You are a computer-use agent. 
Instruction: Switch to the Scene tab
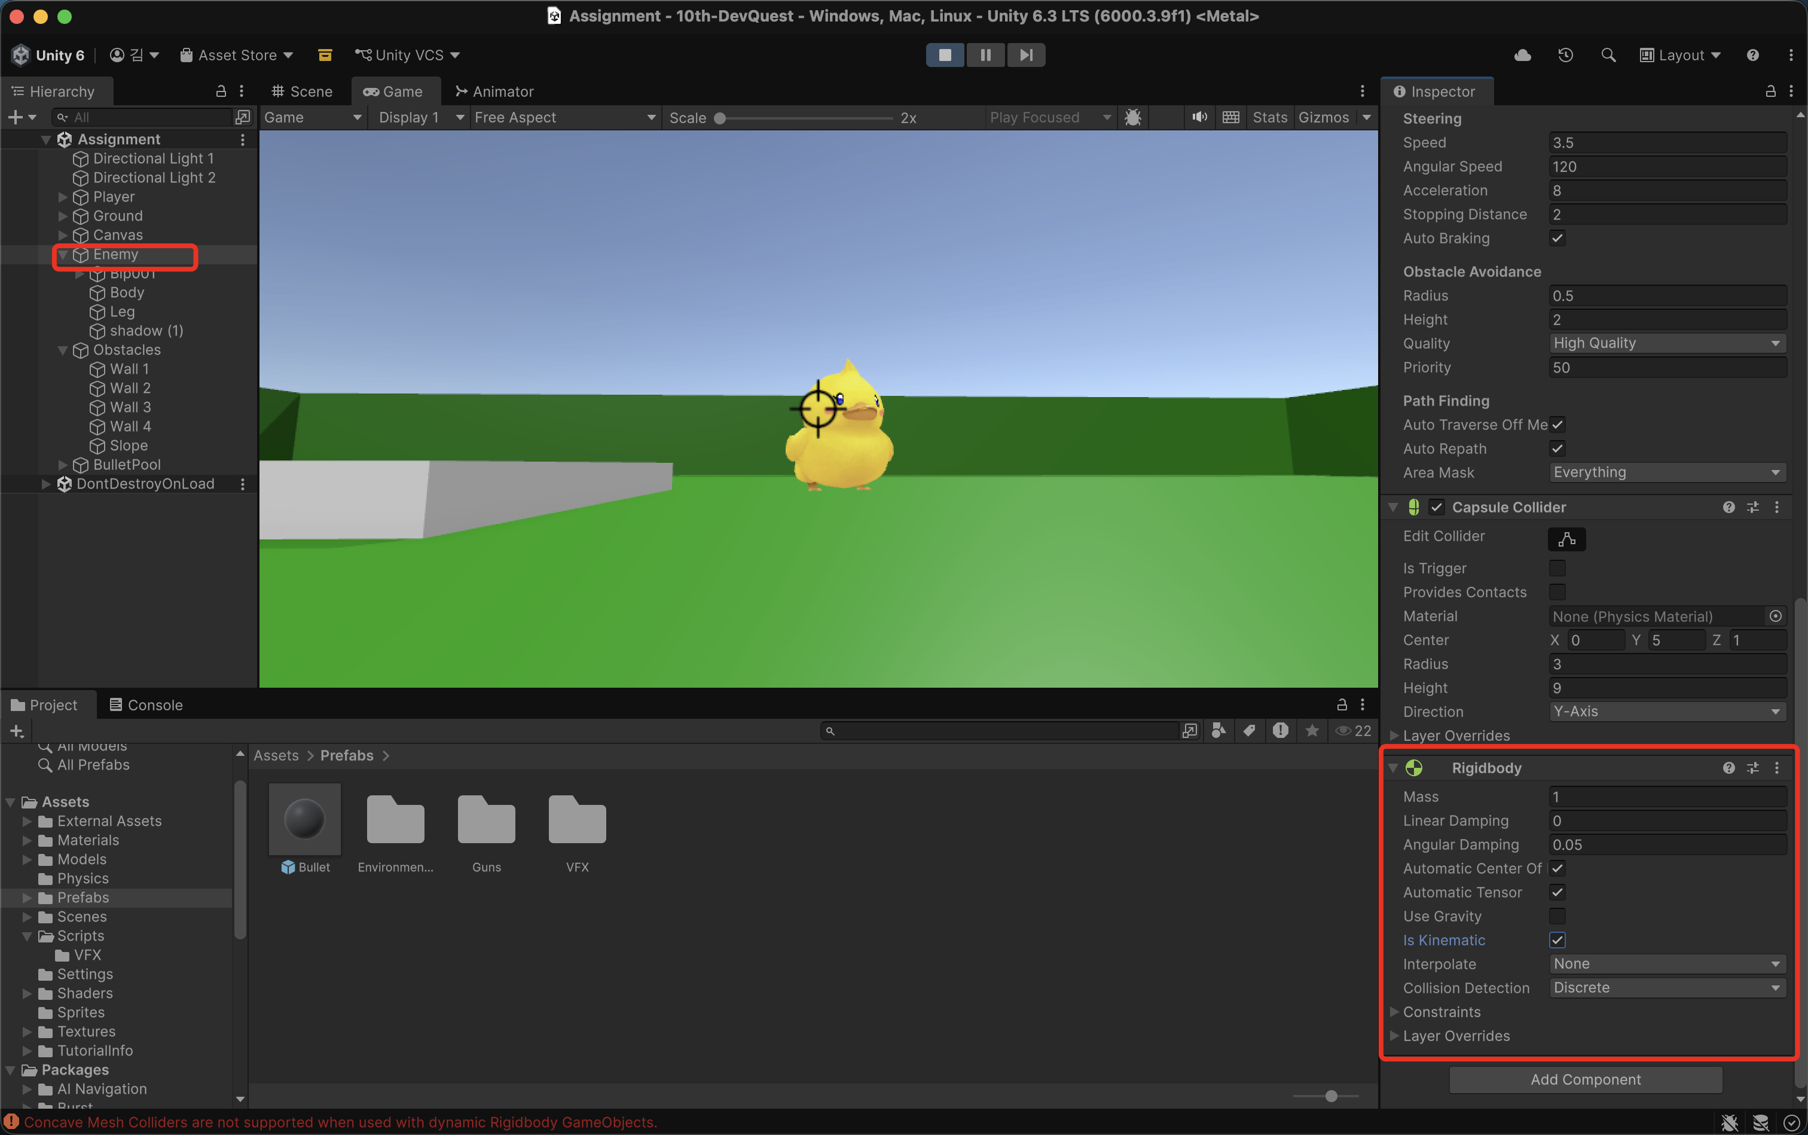pyautogui.click(x=302, y=91)
